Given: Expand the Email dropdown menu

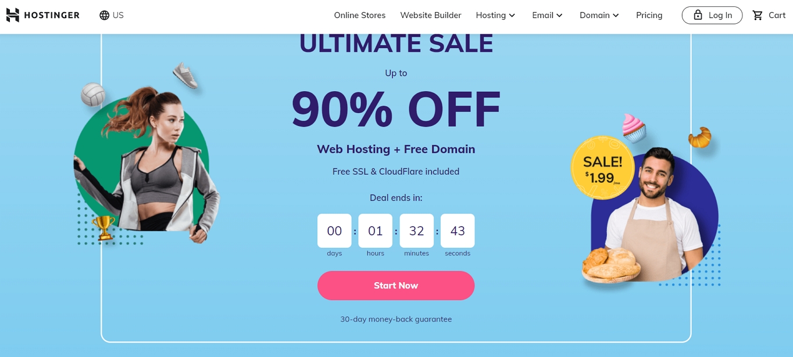Looking at the screenshot, I should coord(547,15).
